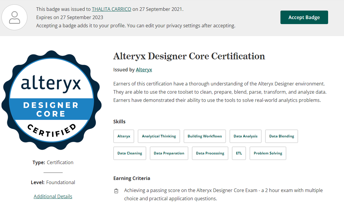Select the Data Blending skill tag
Screen dimensions: 344x212
click(x=281, y=136)
